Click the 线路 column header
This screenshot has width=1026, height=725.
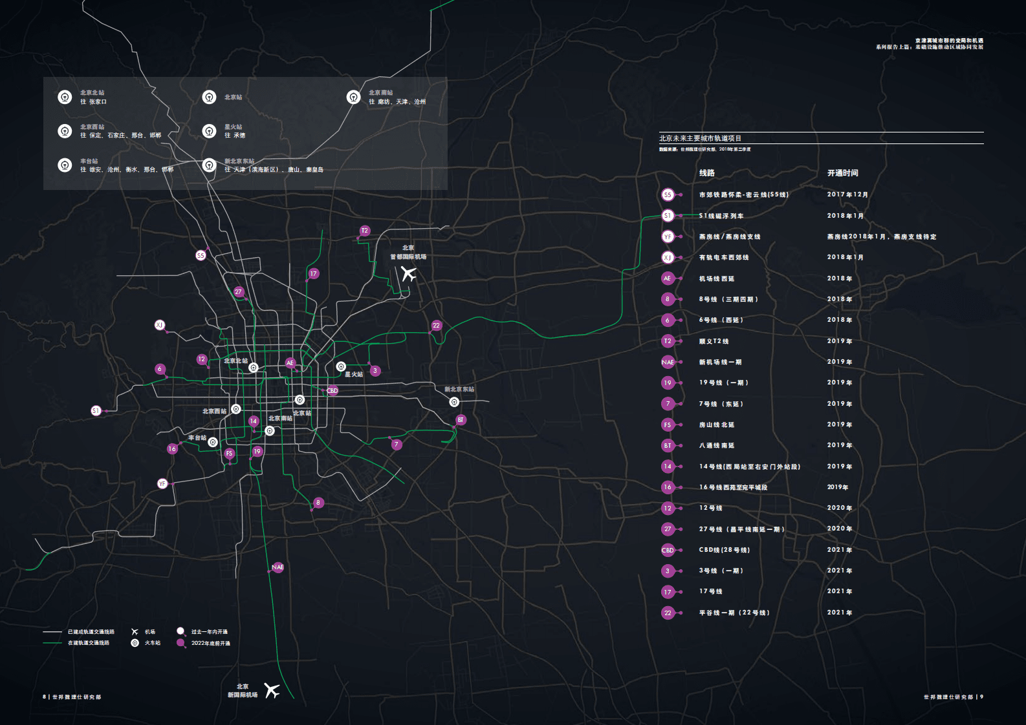pyautogui.click(x=706, y=173)
